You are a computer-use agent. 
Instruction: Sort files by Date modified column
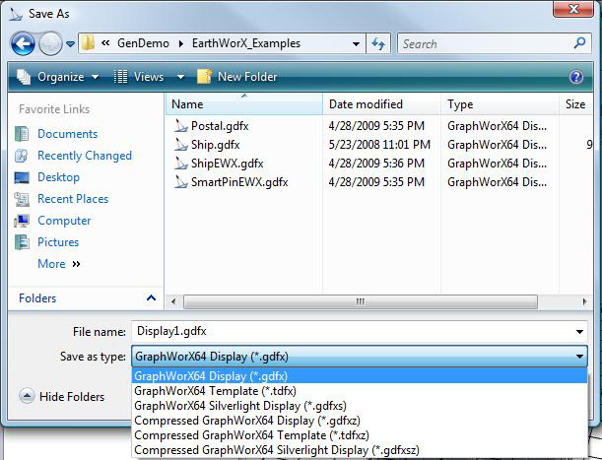(368, 103)
